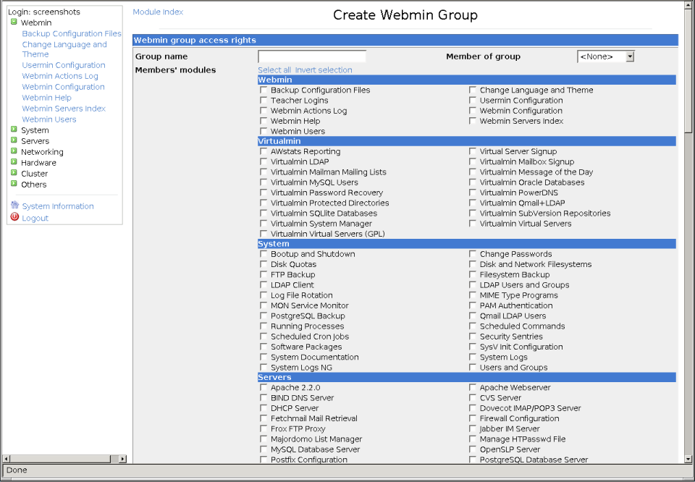
Task: Open Webmin Users in sidebar
Action: [x=49, y=119]
